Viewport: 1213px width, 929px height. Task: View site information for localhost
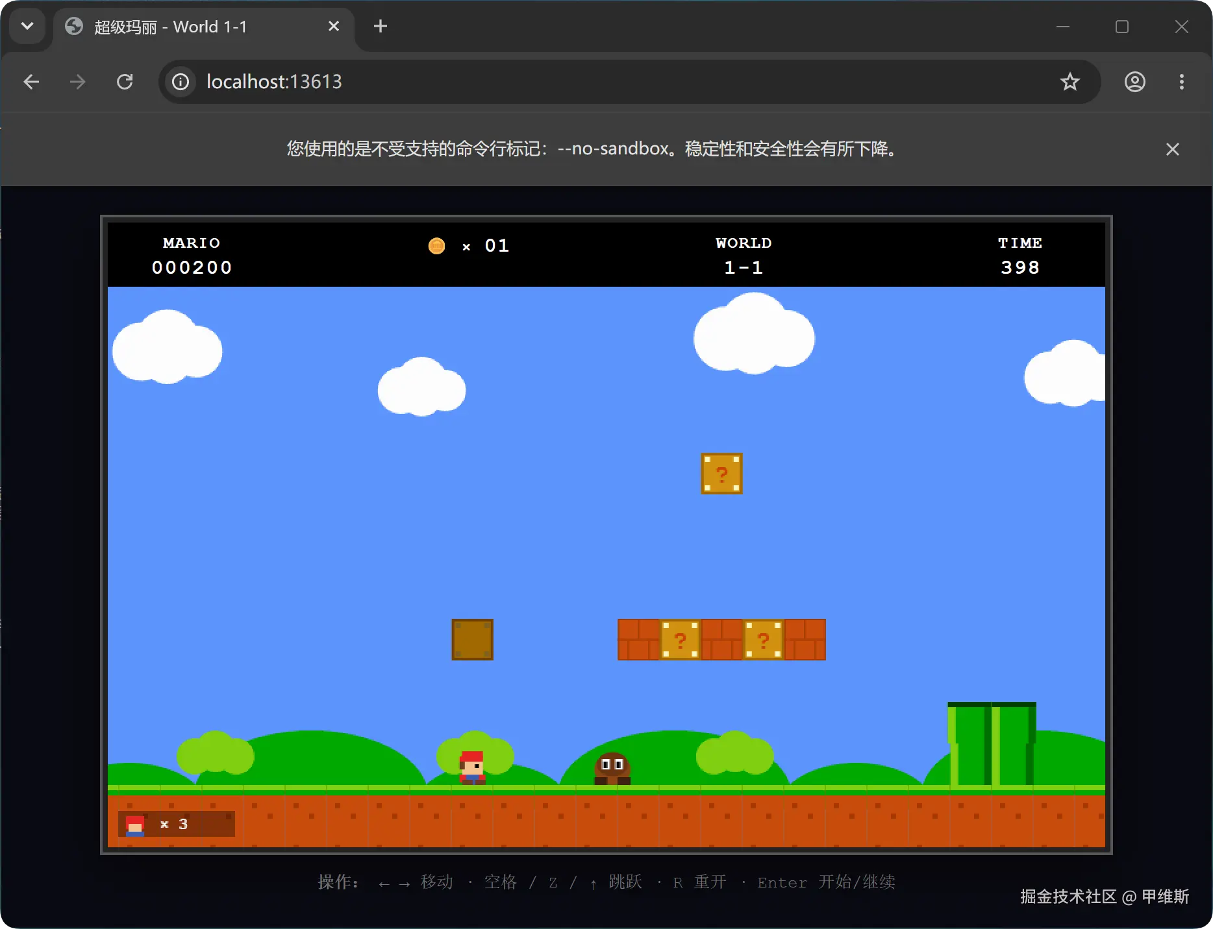pyautogui.click(x=180, y=82)
